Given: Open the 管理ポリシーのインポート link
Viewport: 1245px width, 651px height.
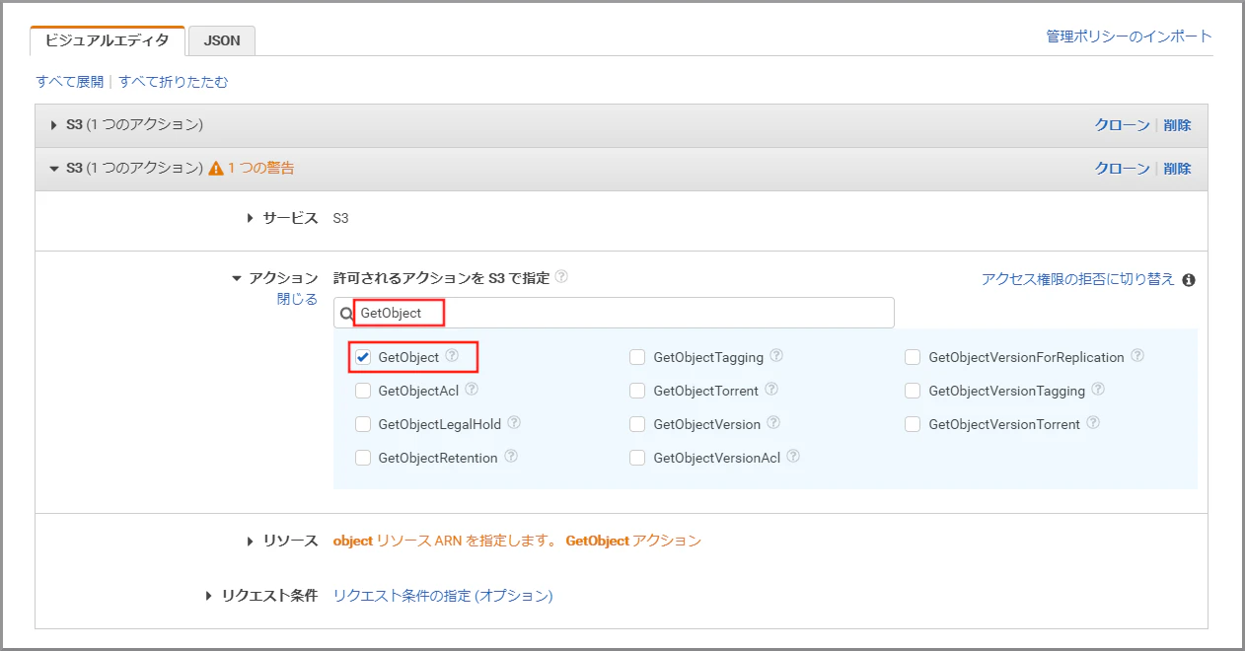Looking at the screenshot, I should click(x=1130, y=36).
